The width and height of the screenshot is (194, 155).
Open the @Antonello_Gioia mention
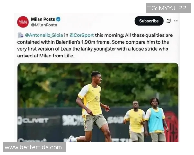(x=44, y=35)
